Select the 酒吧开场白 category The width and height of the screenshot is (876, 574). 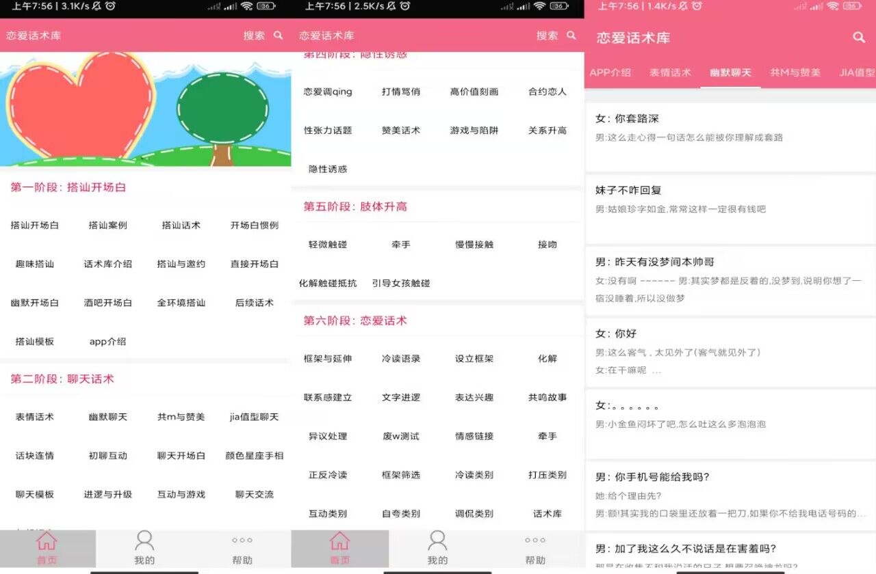point(107,303)
